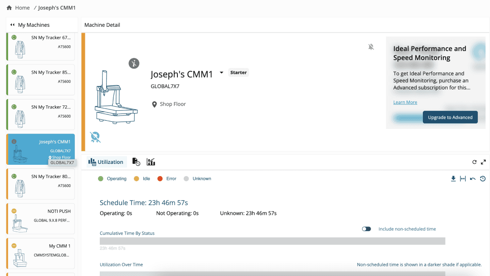
Task: Expand the utilization panel to fullscreen
Action: pos(484,162)
